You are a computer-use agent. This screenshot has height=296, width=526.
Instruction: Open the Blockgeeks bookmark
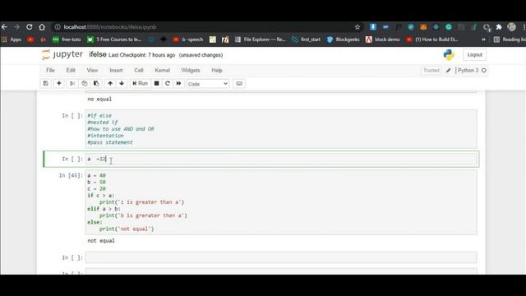[x=344, y=39]
